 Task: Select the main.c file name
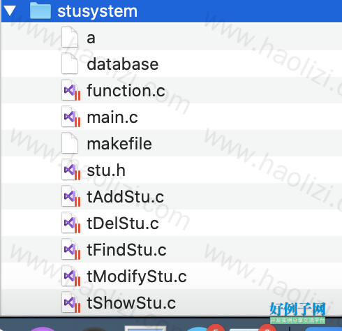click(x=112, y=117)
